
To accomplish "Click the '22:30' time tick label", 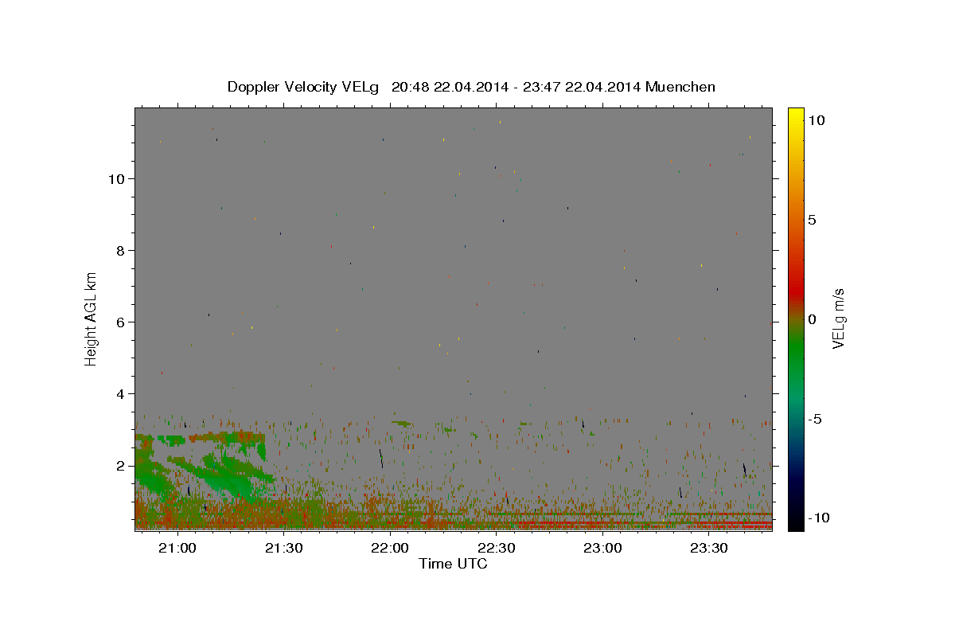I will point(497,549).
